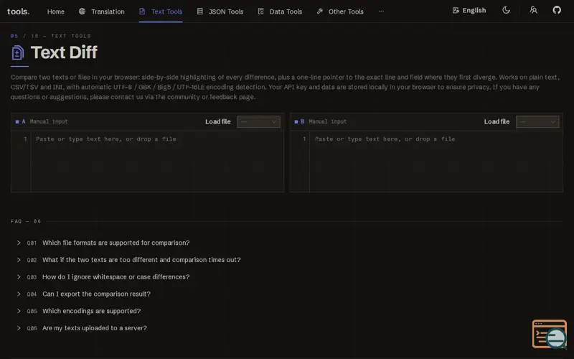Toggle dark mode with moon icon

point(507,10)
